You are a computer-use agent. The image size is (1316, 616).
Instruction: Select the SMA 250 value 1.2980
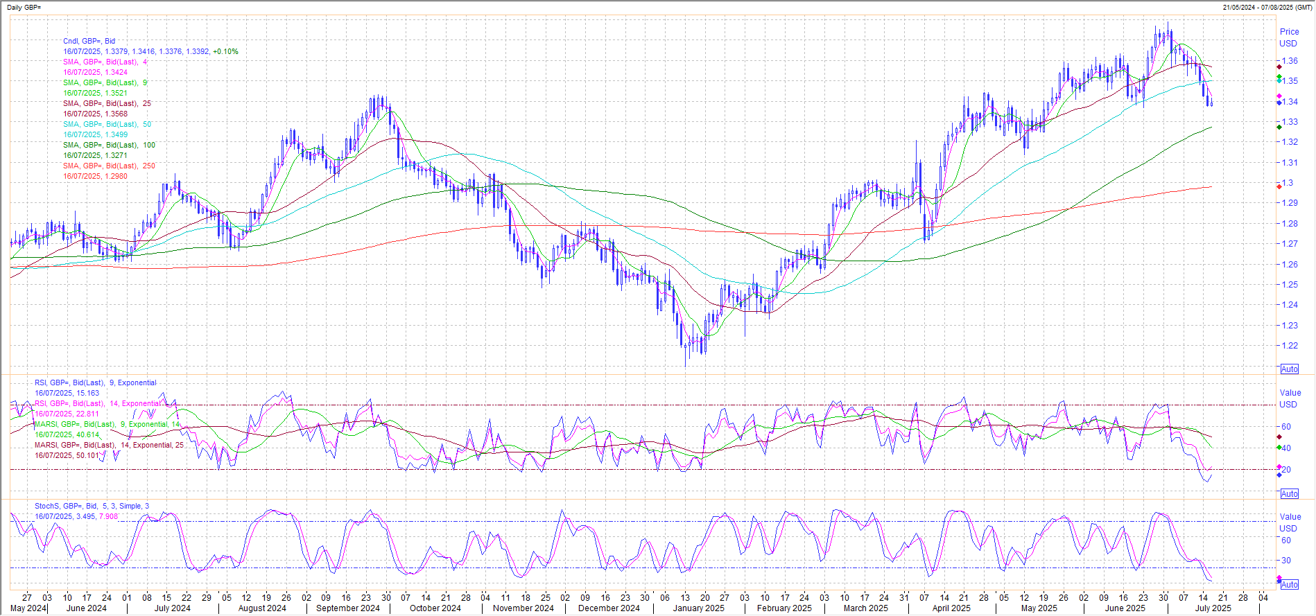116,176
